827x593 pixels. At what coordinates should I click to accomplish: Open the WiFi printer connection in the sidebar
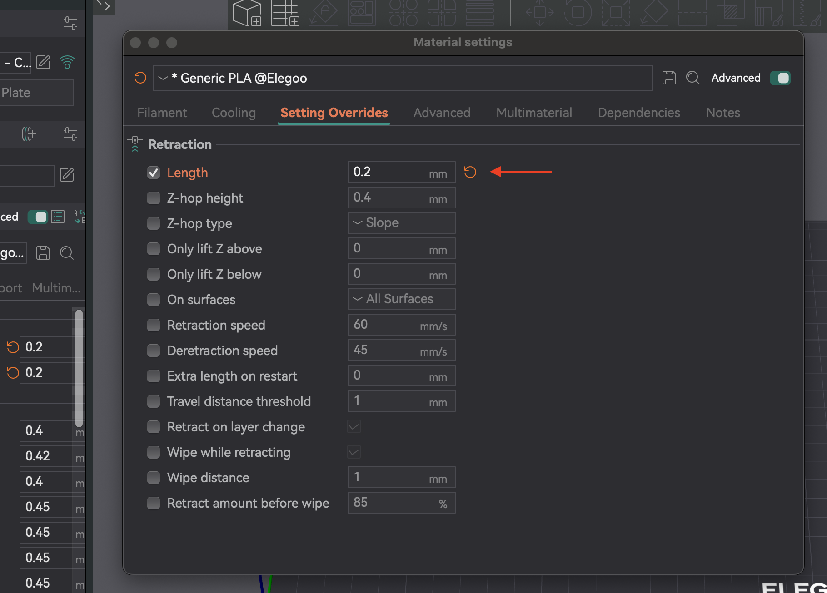pos(67,62)
